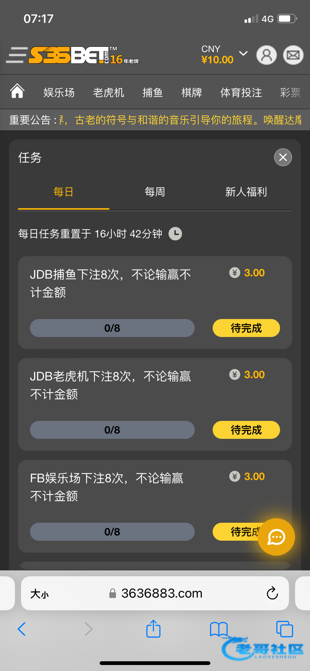The height and width of the screenshot is (671, 310).
Task: Open the mail messages icon
Action: 293,55
